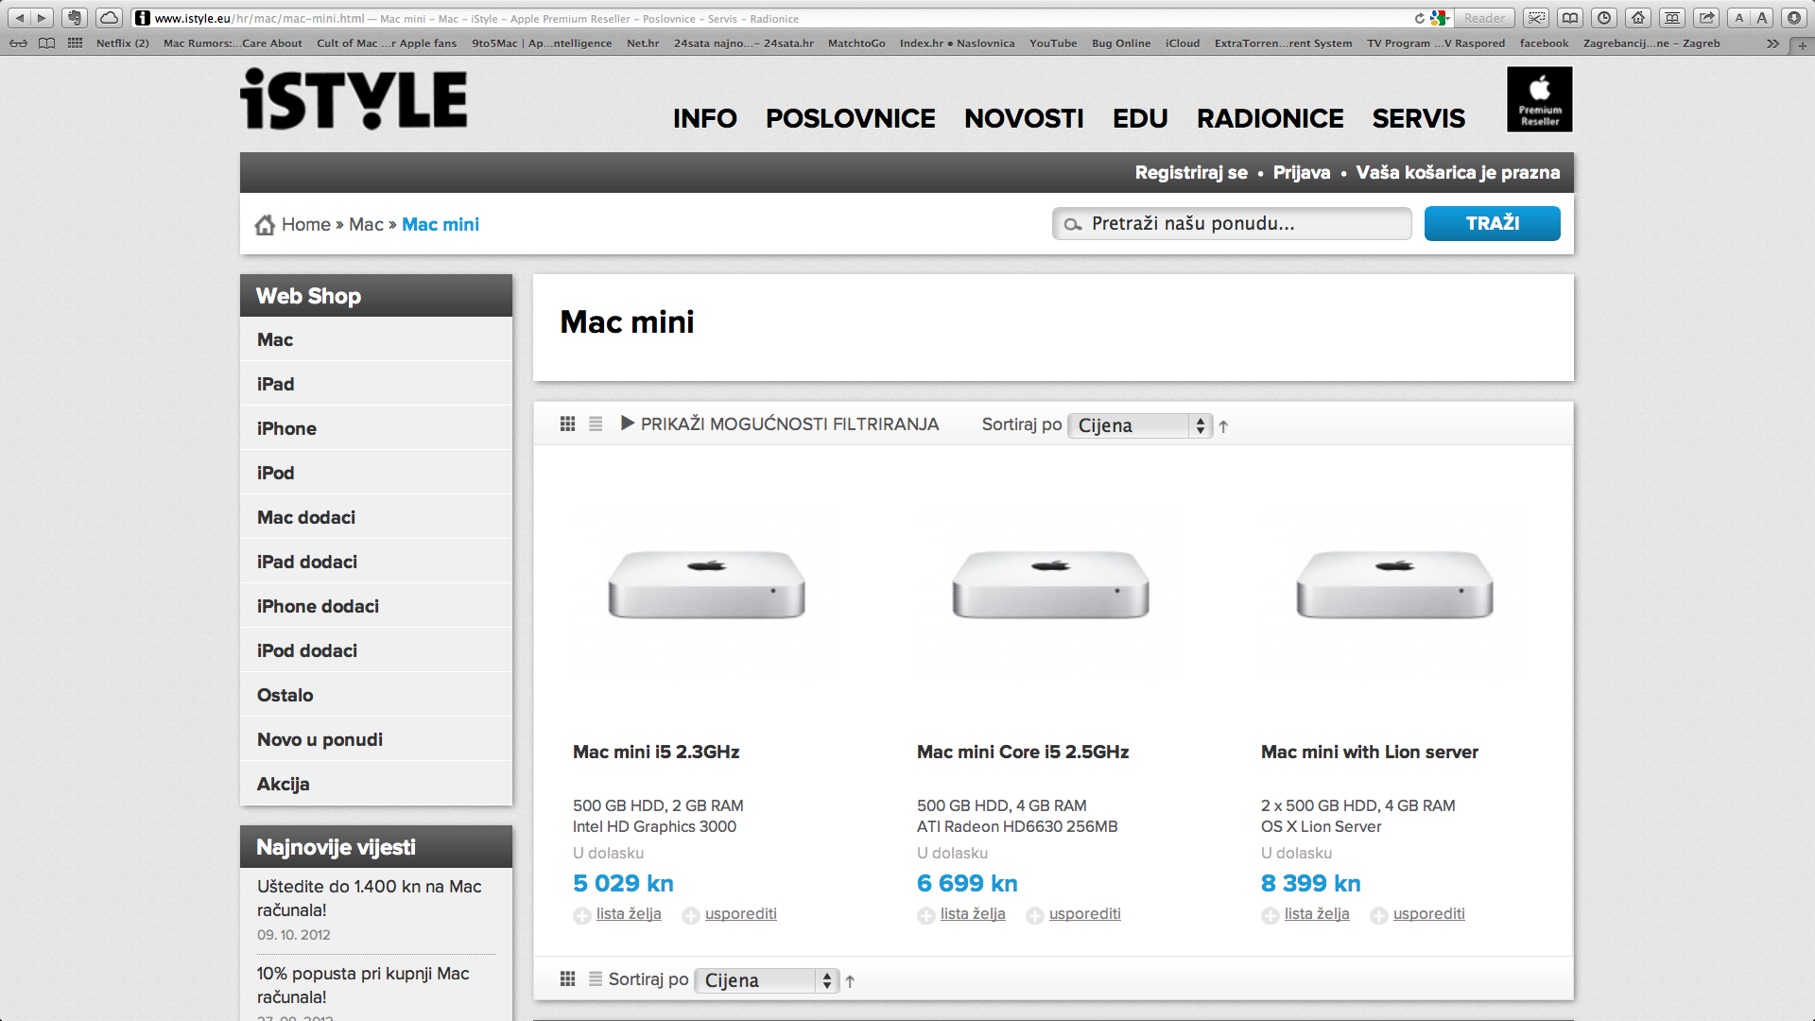
Task: Toggle the bookmarks bar toolbar icon
Action: 1672,18
